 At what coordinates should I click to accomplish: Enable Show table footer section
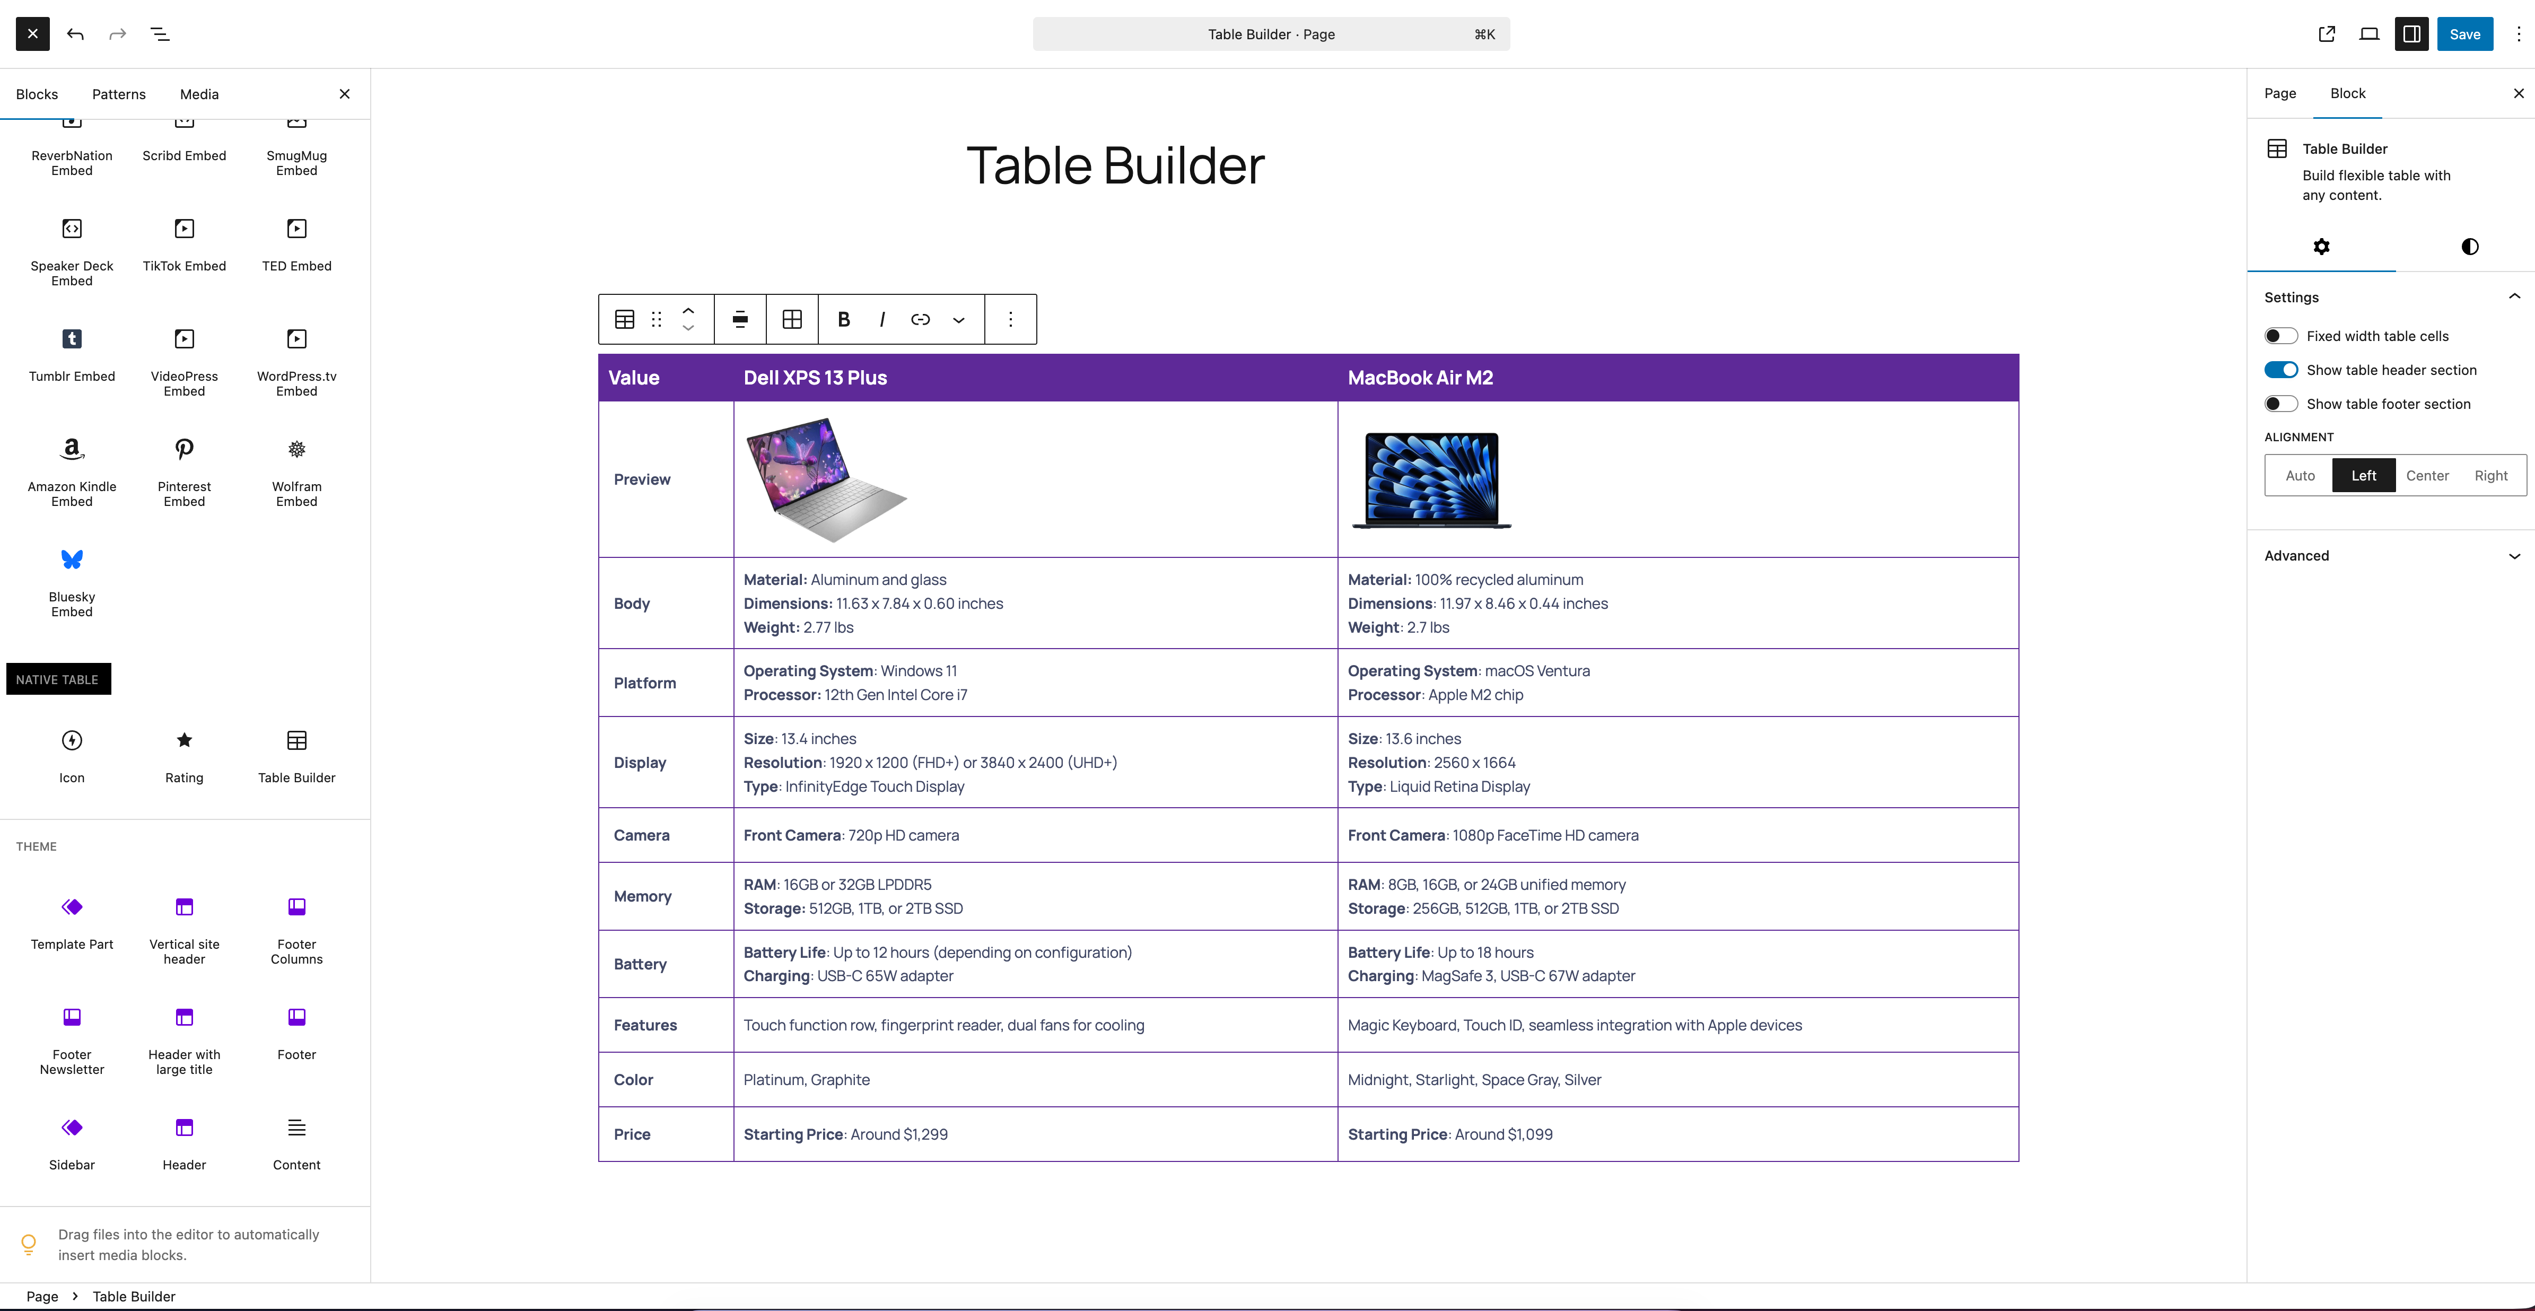(2280, 405)
